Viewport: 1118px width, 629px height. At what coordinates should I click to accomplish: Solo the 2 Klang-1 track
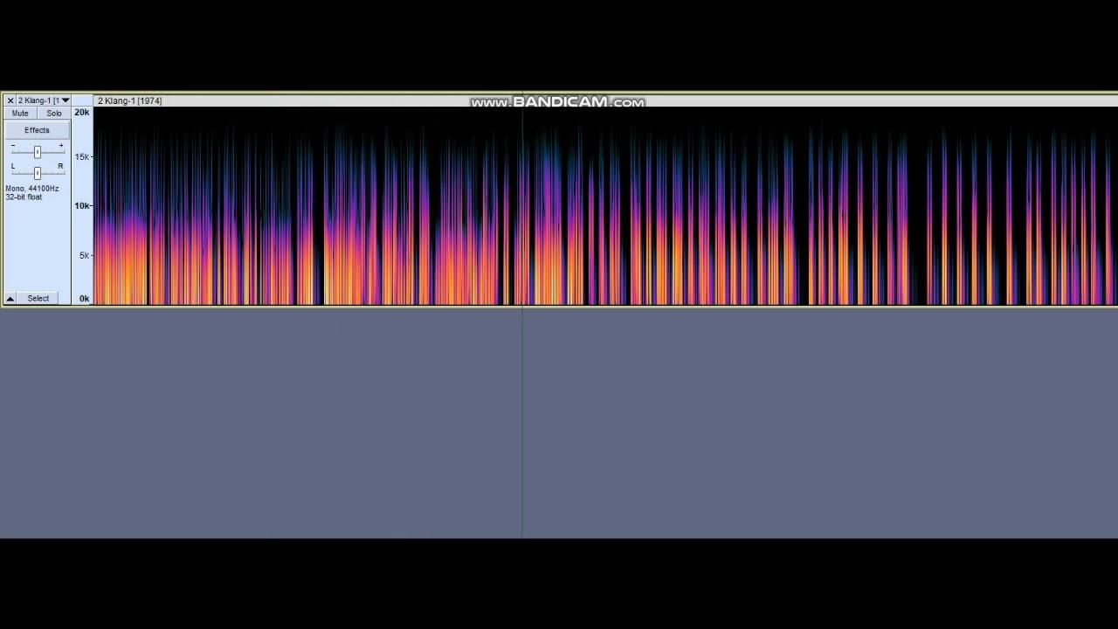(x=54, y=114)
